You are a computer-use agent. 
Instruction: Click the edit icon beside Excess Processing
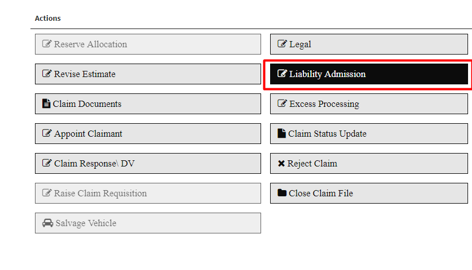click(283, 104)
